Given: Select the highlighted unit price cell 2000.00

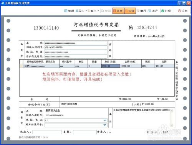Looking at the screenshot, I should (x=111, y=66).
